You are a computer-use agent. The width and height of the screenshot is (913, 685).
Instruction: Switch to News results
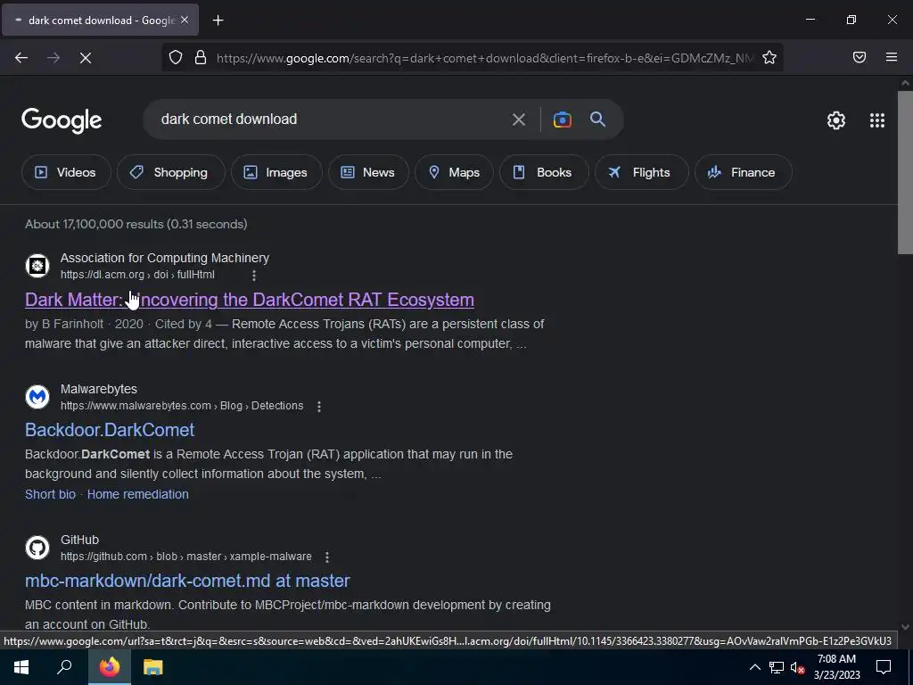coord(368,172)
